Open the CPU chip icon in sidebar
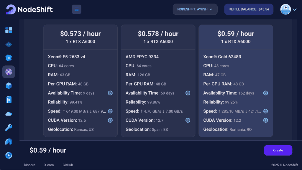302x170 pixels. coord(9,58)
